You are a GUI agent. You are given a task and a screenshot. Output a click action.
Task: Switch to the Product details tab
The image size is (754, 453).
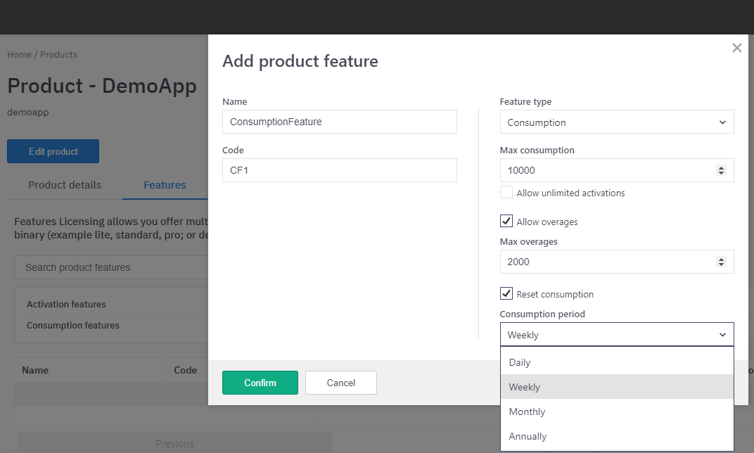65,185
